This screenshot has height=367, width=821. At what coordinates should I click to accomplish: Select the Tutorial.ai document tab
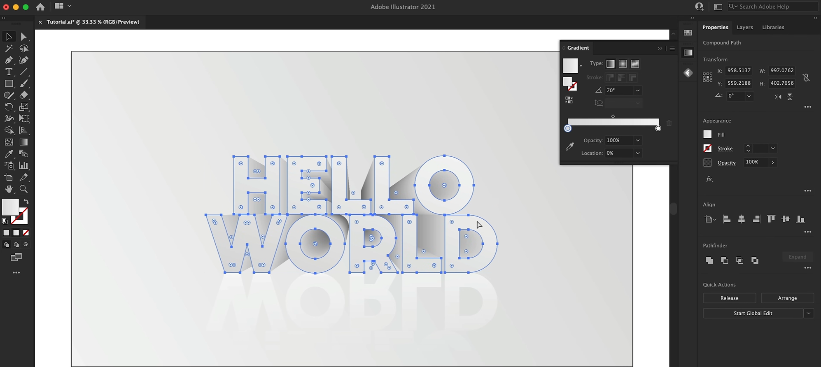[93, 22]
